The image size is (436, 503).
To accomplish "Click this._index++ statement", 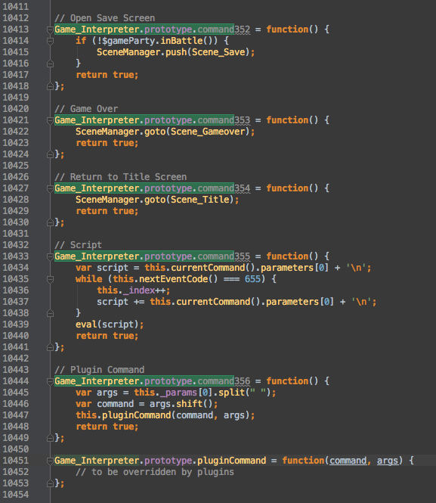I will click(133, 290).
